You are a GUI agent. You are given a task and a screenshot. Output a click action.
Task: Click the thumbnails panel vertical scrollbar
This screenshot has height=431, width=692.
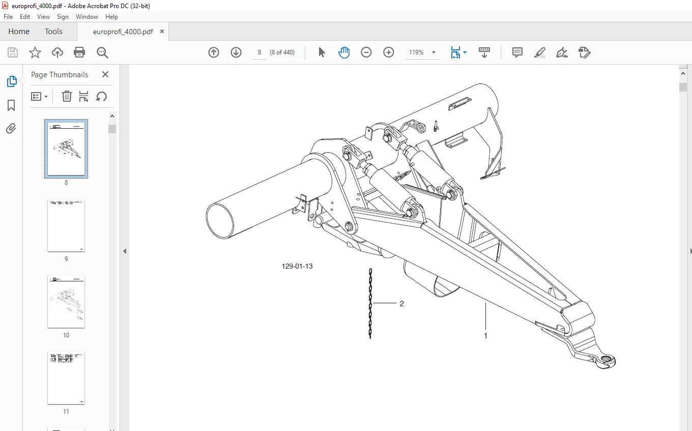[x=112, y=270]
